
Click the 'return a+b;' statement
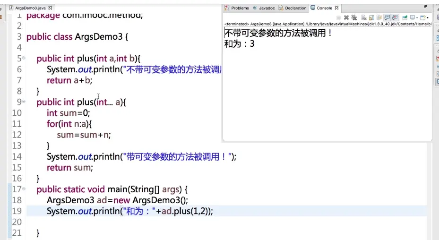click(69, 80)
